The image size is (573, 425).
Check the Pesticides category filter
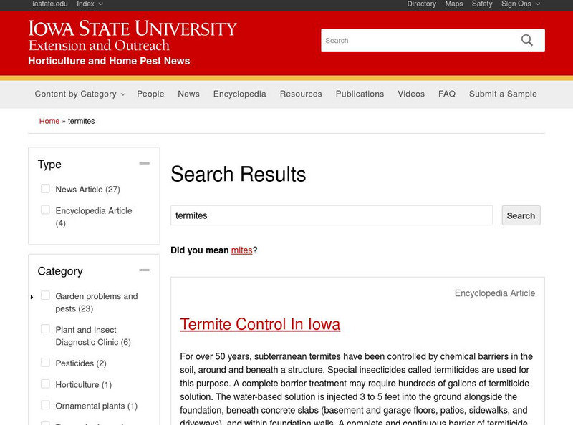click(45, 363)
